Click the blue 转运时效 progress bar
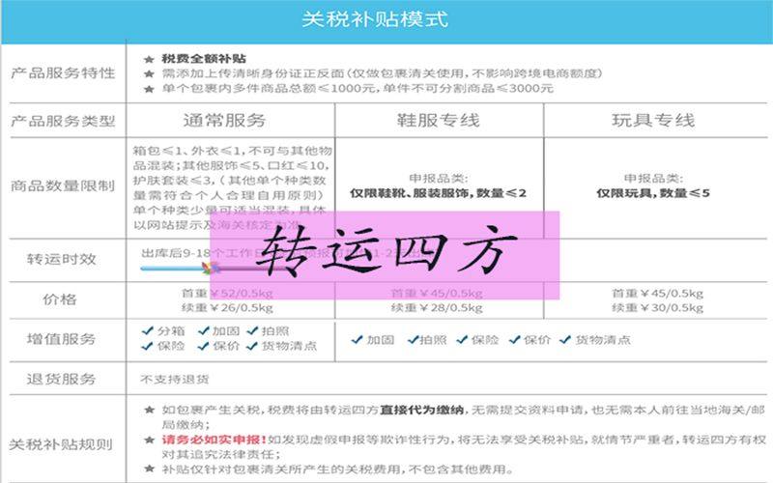 (172, 269)
